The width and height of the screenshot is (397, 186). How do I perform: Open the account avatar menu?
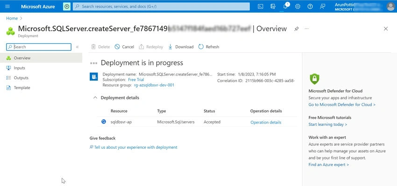390,7
